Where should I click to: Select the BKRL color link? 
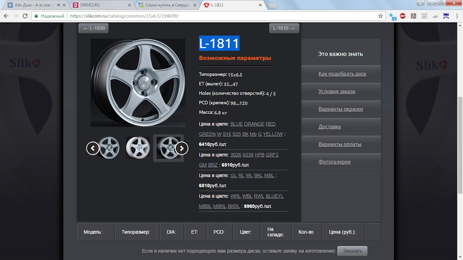coord(233,207)
